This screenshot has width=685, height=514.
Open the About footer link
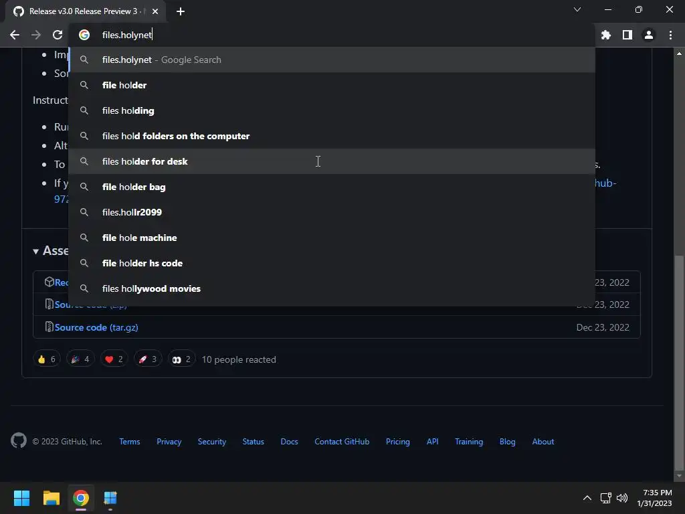(x=543, y=442)
